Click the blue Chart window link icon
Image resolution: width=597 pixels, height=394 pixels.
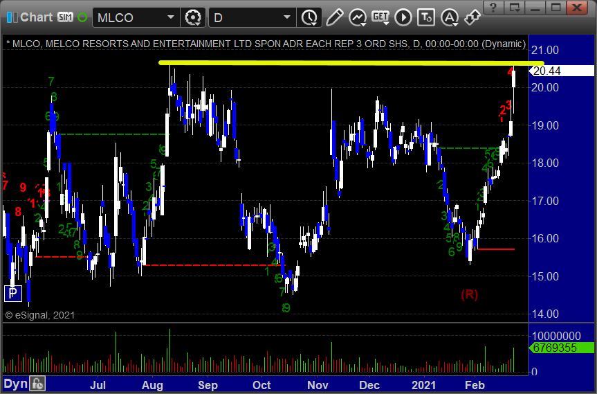coord(12,17)
